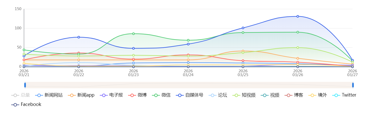
Task: Click 新闻app data point on 03/25
Action: click(x=243, y=51)
